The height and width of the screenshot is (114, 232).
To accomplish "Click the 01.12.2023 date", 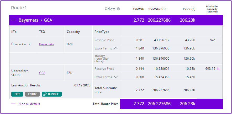I will click(82, 85).
